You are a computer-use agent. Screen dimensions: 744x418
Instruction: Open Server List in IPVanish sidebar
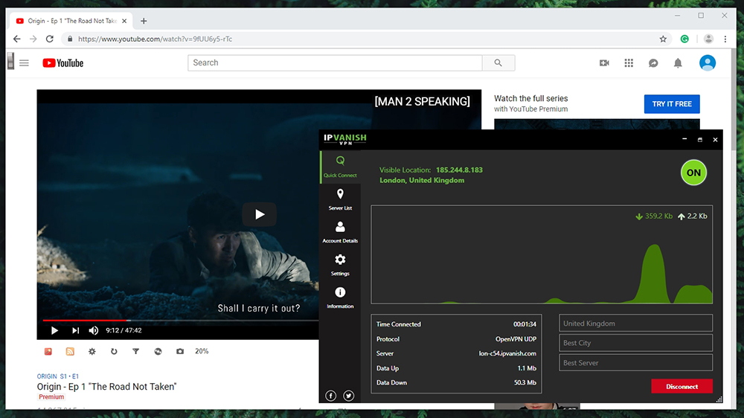(x=340, y=200)
